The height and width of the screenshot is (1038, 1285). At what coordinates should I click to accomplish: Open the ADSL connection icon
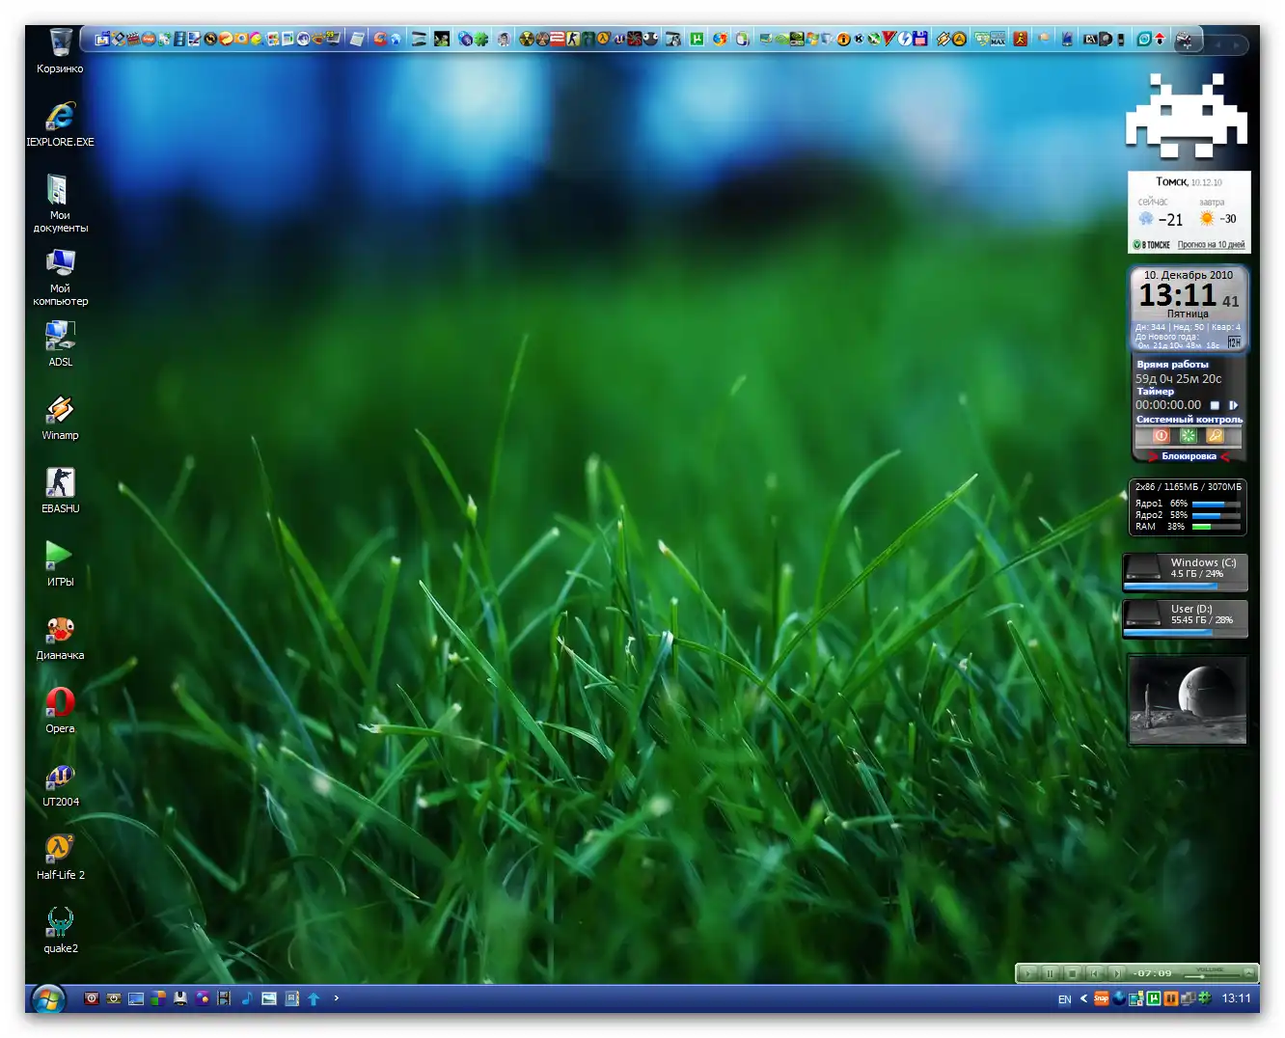pos(60,338)
